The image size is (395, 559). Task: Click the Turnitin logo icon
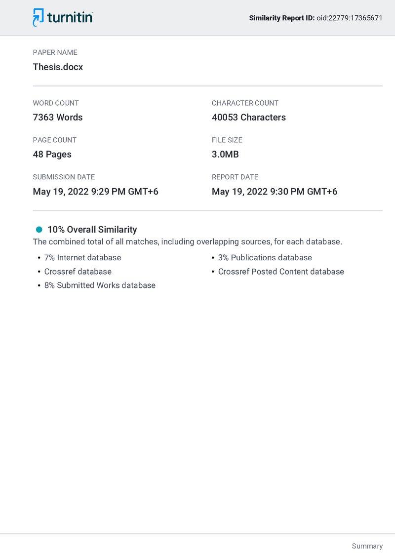[x=38, y=17]
